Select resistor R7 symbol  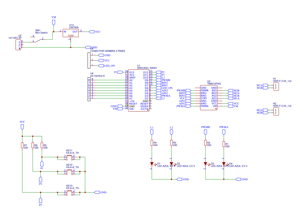coord(22,145)
